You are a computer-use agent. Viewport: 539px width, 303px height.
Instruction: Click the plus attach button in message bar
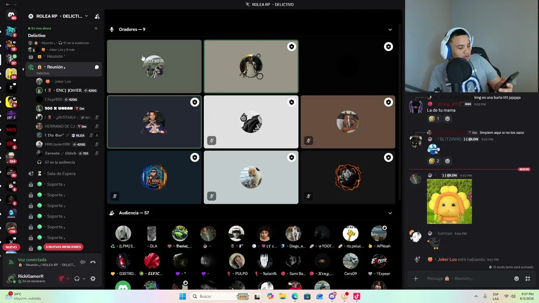pyautogui.click(x=416, y=279)
